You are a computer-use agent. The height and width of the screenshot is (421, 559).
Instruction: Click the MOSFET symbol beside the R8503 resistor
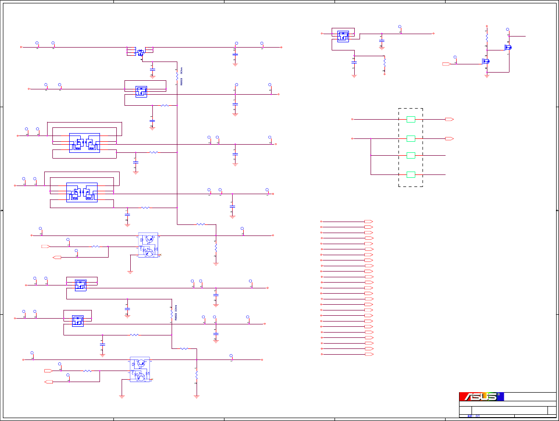[x=140, y=52]
